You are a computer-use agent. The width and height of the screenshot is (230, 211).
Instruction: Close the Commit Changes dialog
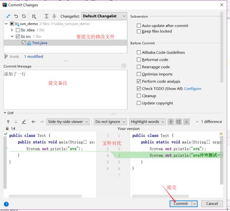tap(222, 5)
